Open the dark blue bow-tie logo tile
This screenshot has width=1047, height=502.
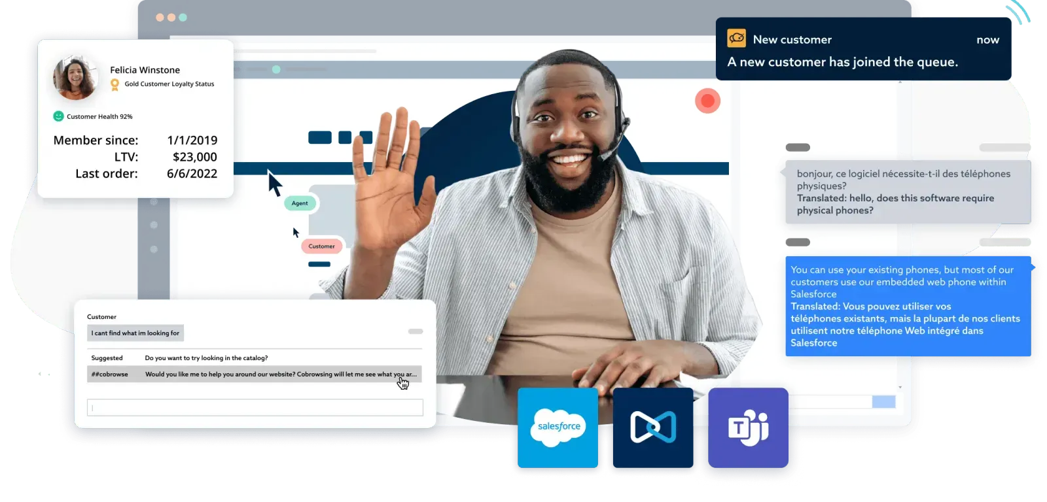(653, 427)
